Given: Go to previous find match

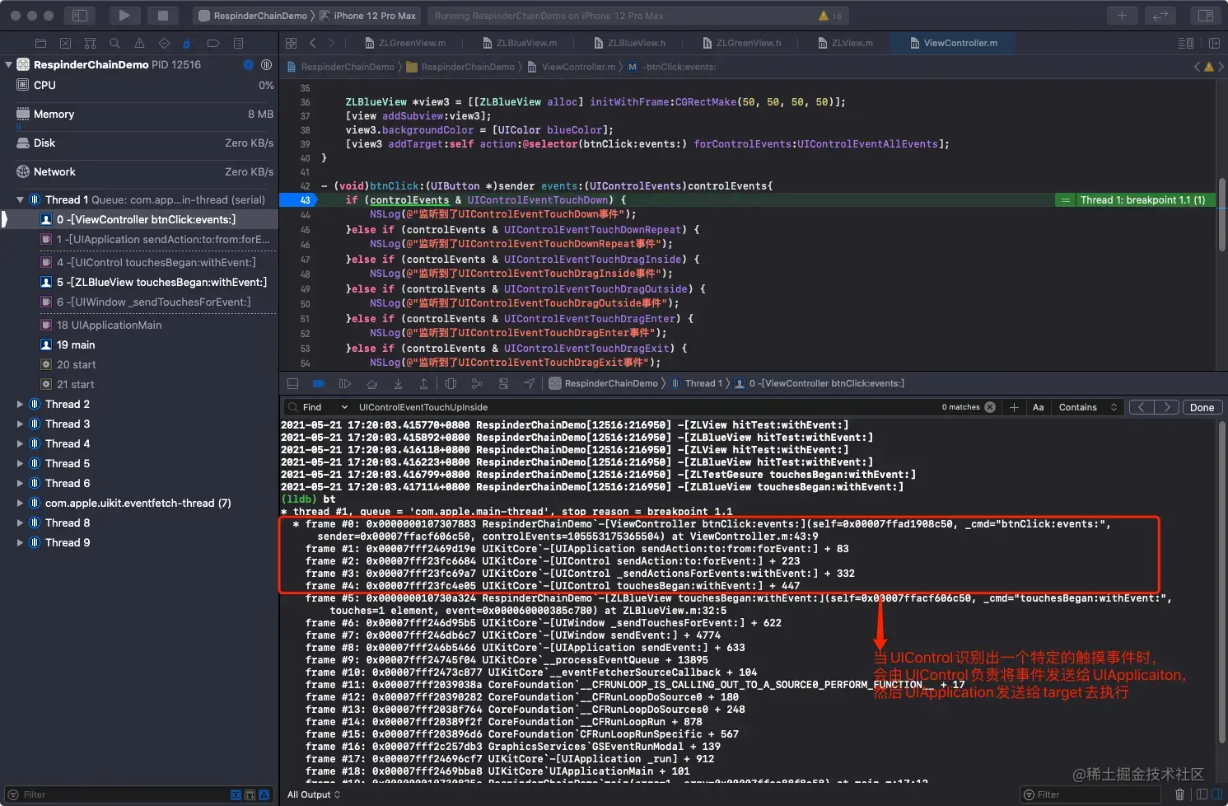Looking at the screenshot, I should click(1142, 407).
